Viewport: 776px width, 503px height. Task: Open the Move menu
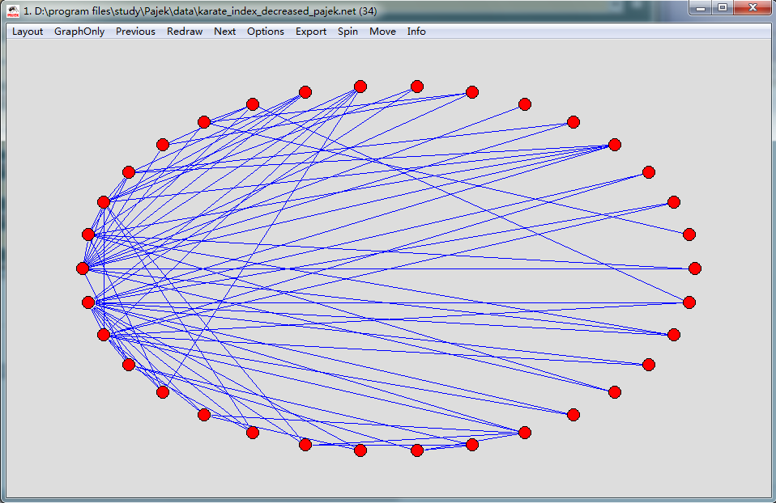[382, 31]
